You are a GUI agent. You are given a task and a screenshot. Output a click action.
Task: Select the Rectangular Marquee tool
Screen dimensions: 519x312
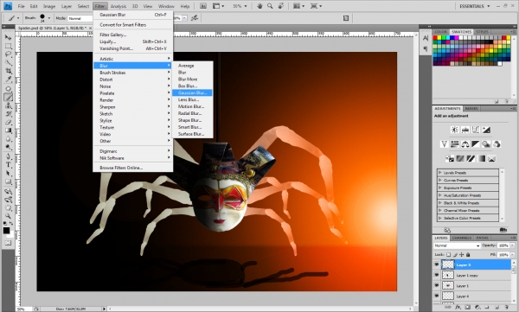(9, 46)
